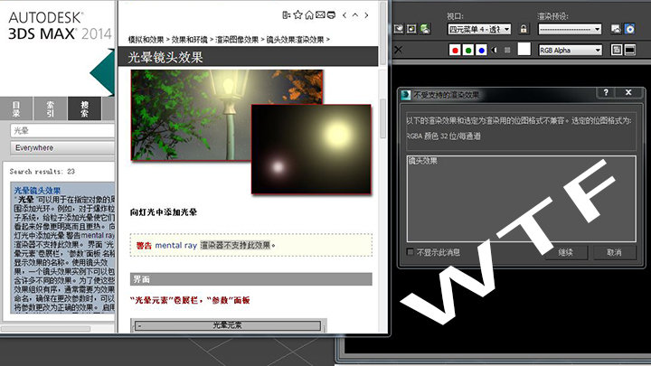Go to next help topic arrow
This screenshot has height=366, width=651.
(366, 15)
